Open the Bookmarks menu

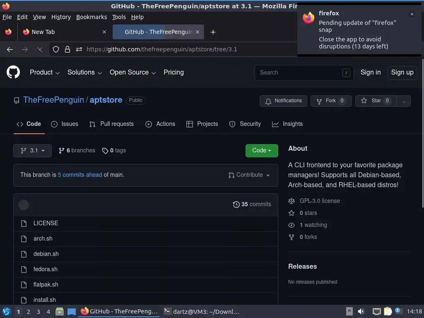[92, 17]
